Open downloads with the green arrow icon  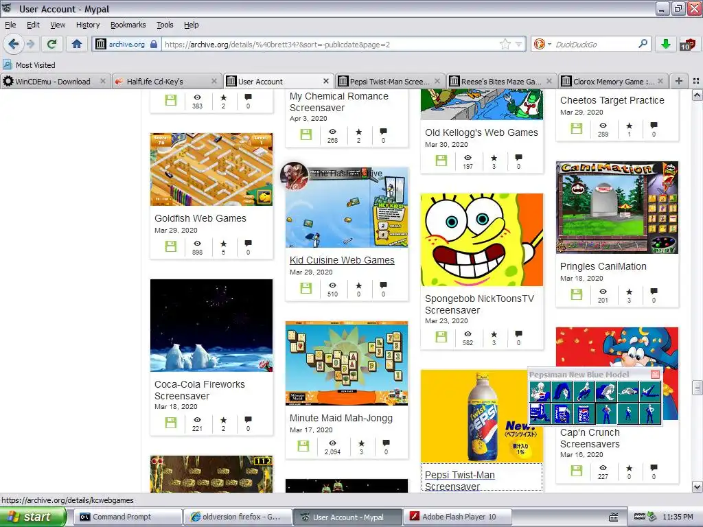[666, 44]
